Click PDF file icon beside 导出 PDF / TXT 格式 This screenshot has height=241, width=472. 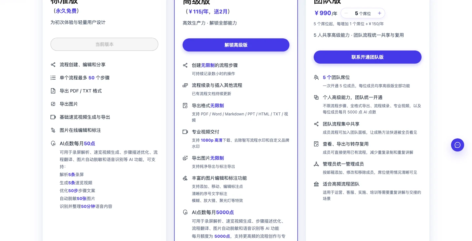click(x=53, y=91)
